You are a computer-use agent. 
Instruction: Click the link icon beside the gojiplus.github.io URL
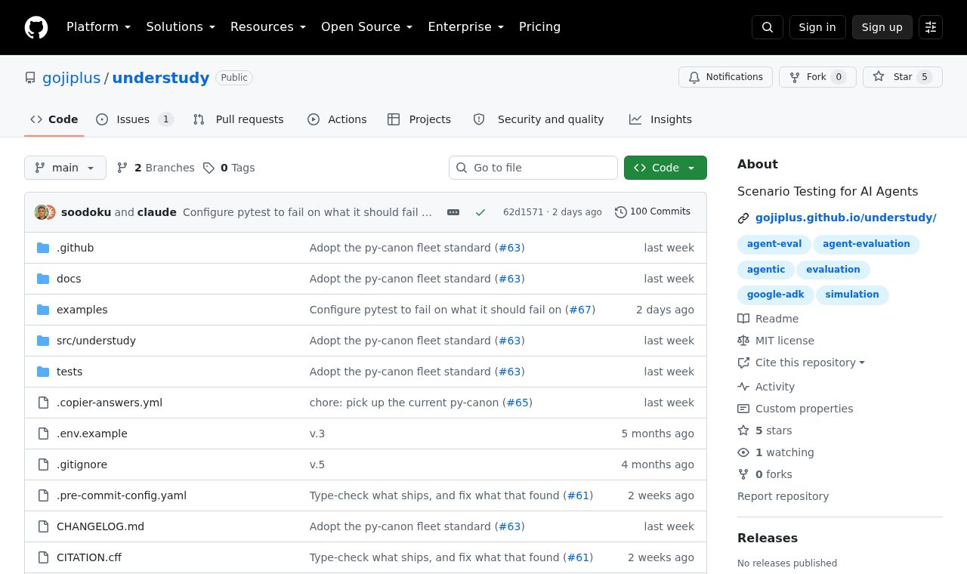pyautogui.click(x=743, y=218)
